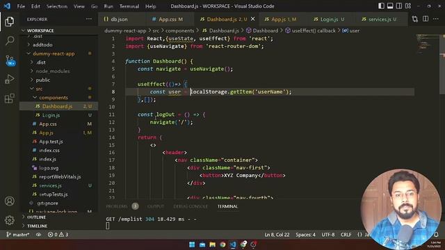445x250 pixels.
Task: Open the File menu
Action: [x=21, y=6]
